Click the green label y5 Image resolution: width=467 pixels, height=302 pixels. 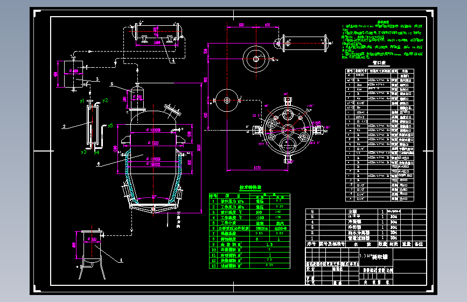point(110,126)
